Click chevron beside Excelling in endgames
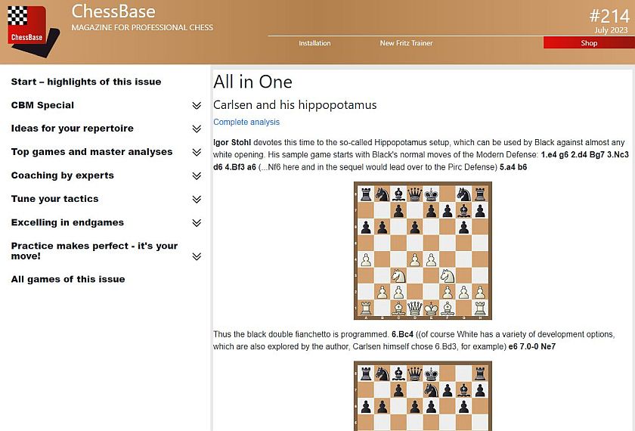 (197, 223)
